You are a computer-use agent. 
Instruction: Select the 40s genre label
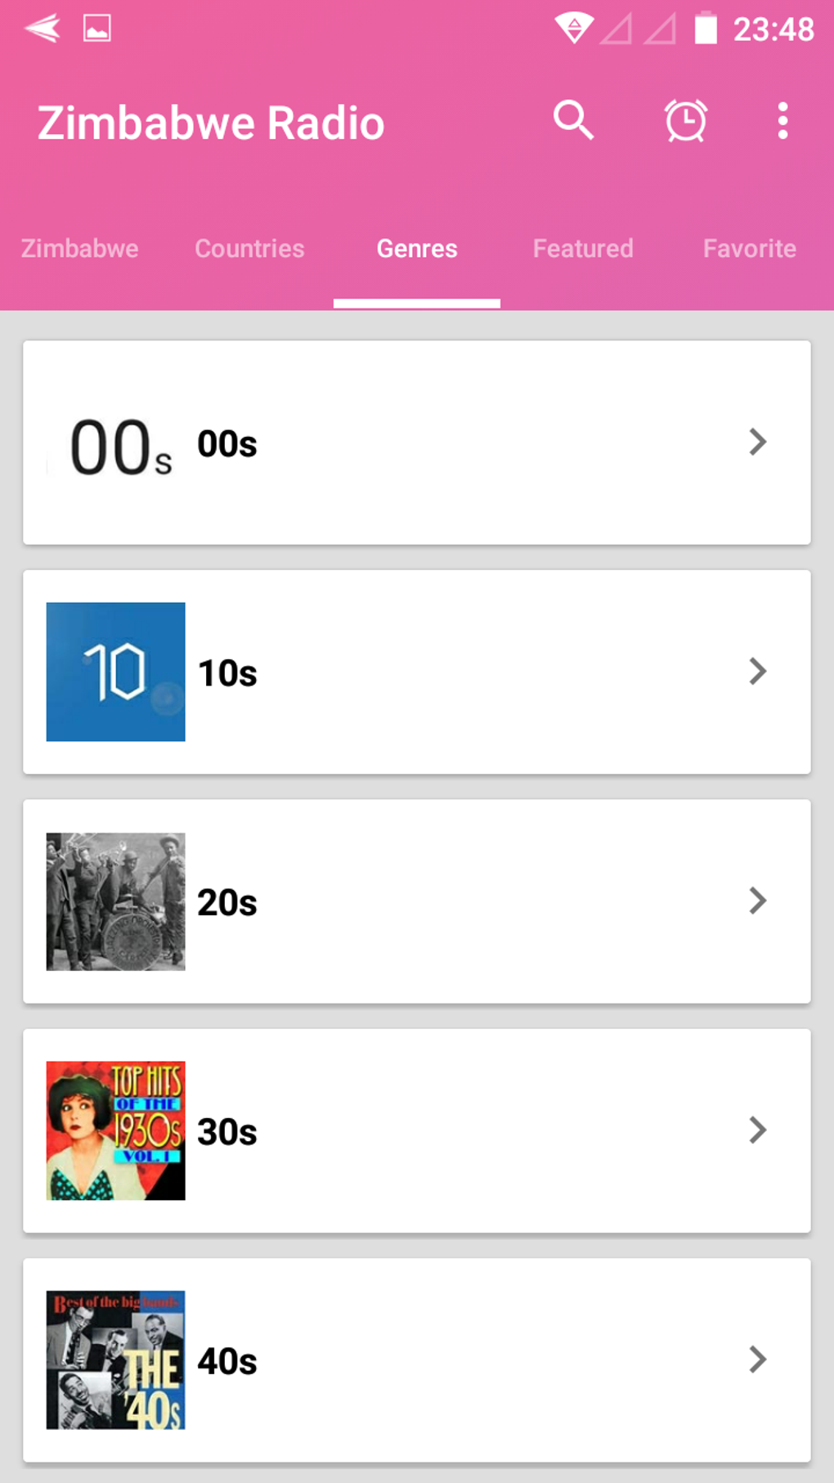pos(227,1362)
